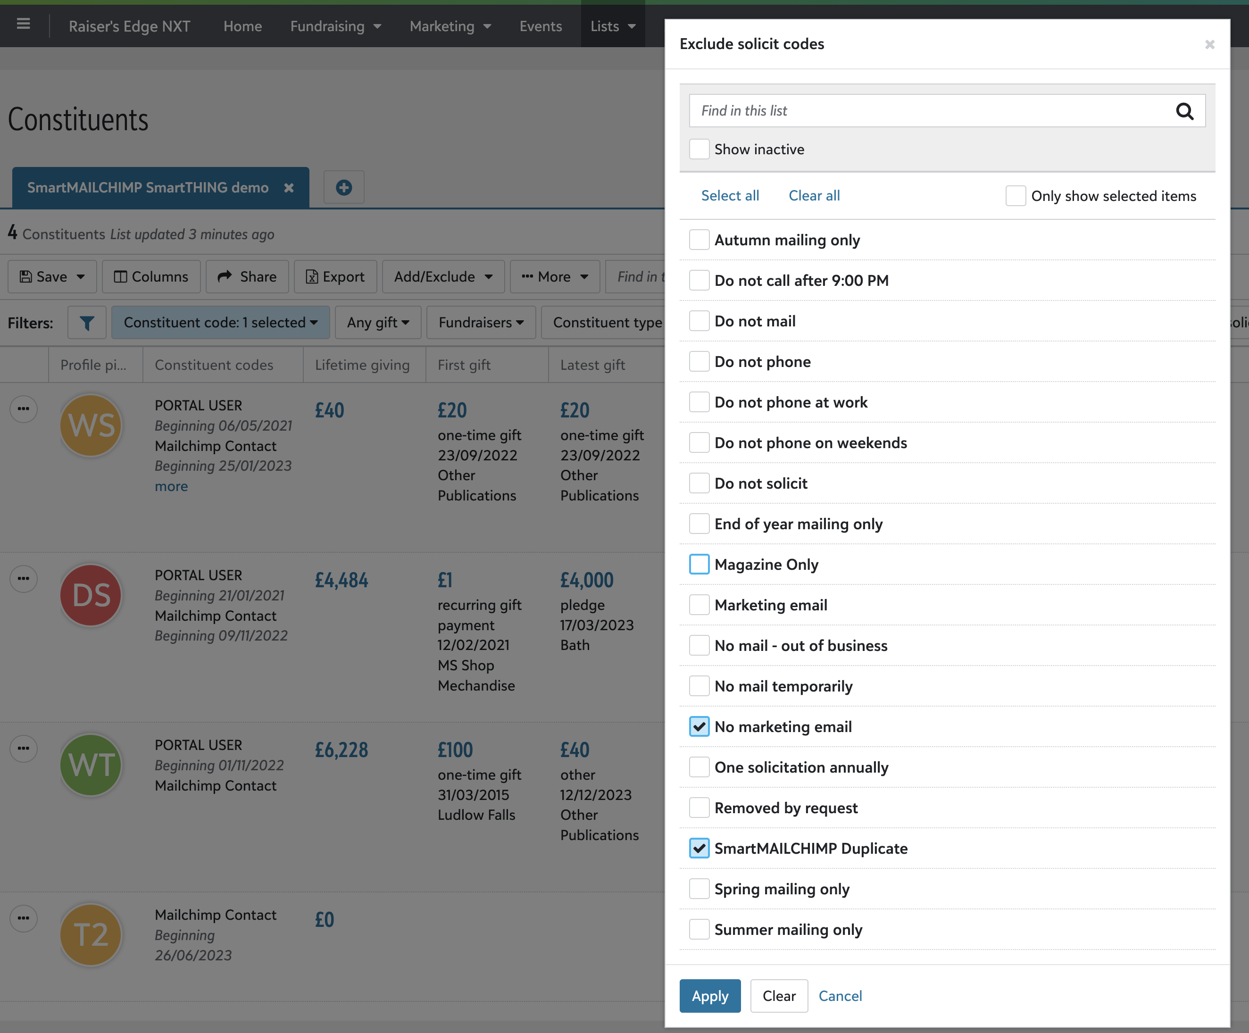Enable Only show selected items
1249x1033 pixels.
tap(1015, 196)
